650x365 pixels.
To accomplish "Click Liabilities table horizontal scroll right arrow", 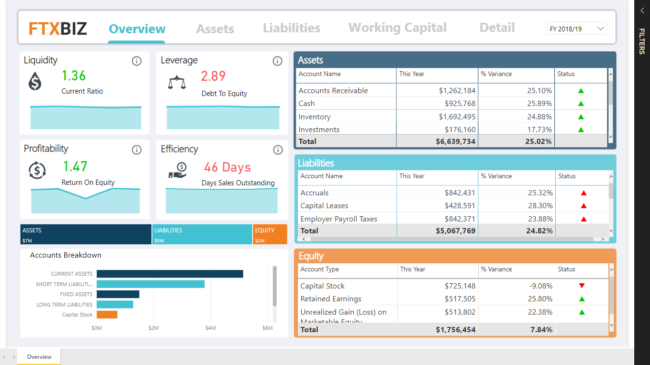I will click(602, 239).
